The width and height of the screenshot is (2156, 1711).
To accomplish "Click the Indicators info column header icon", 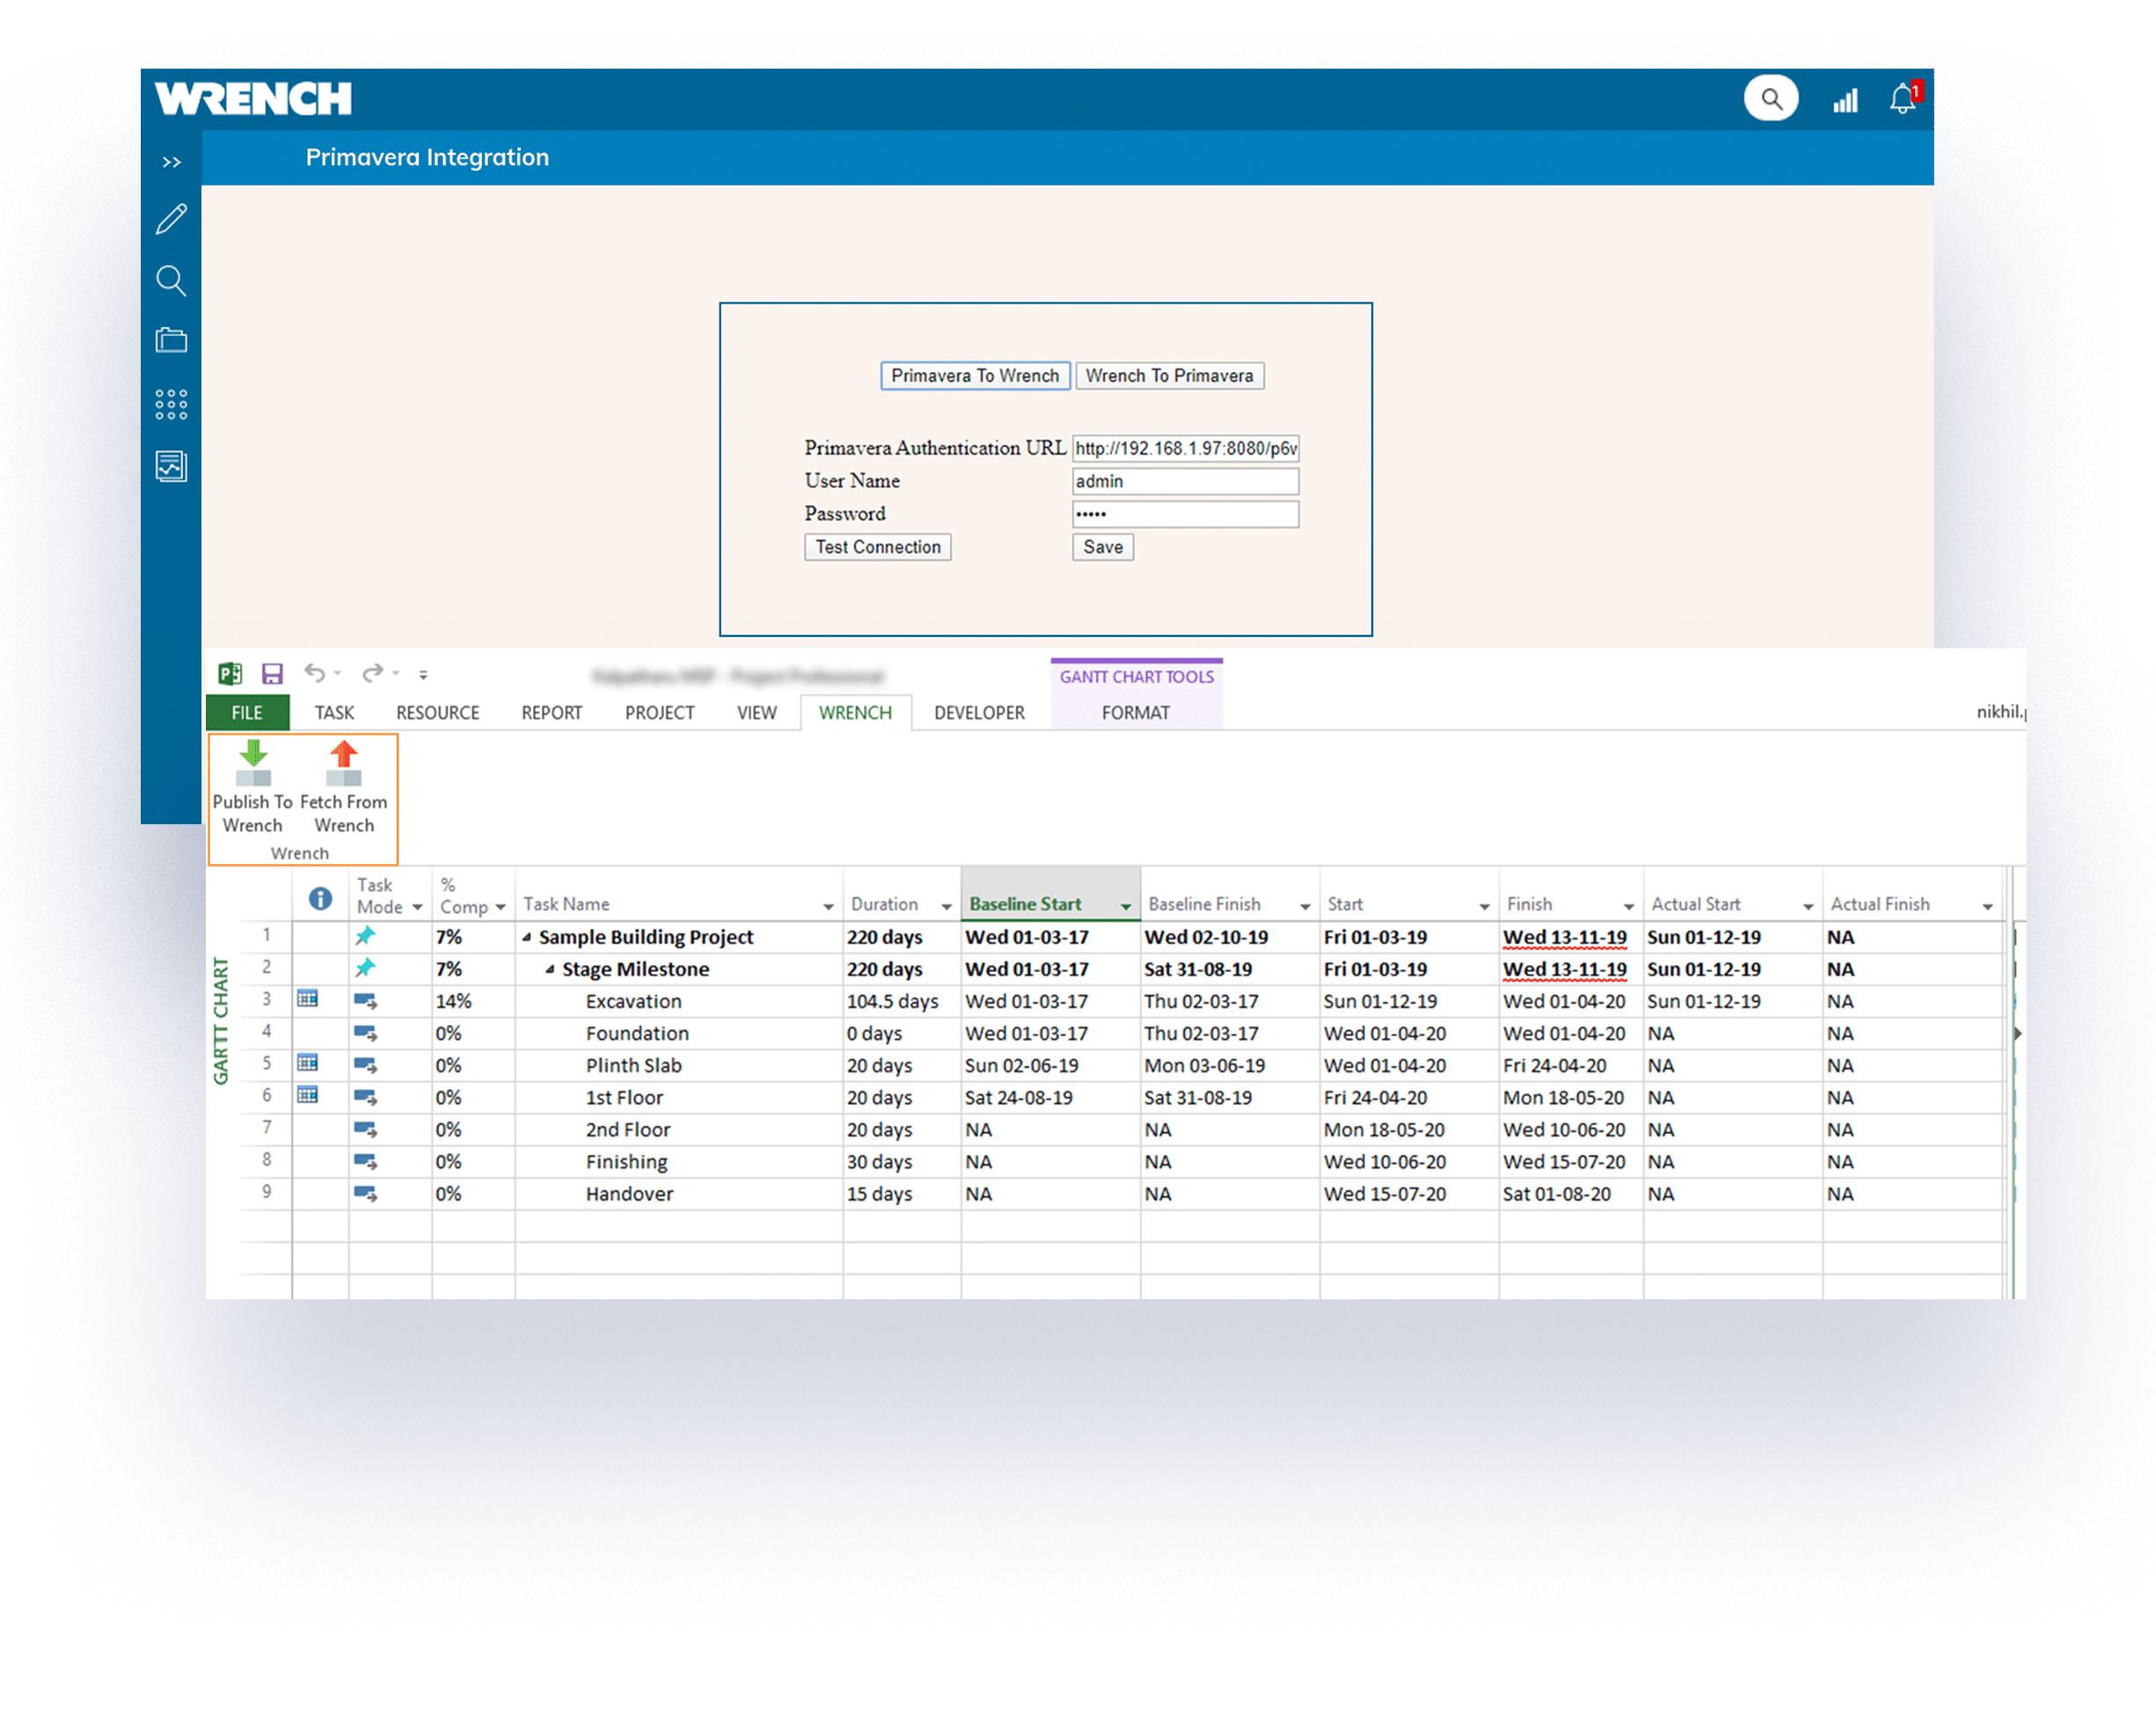I will (x=320, y=899).
